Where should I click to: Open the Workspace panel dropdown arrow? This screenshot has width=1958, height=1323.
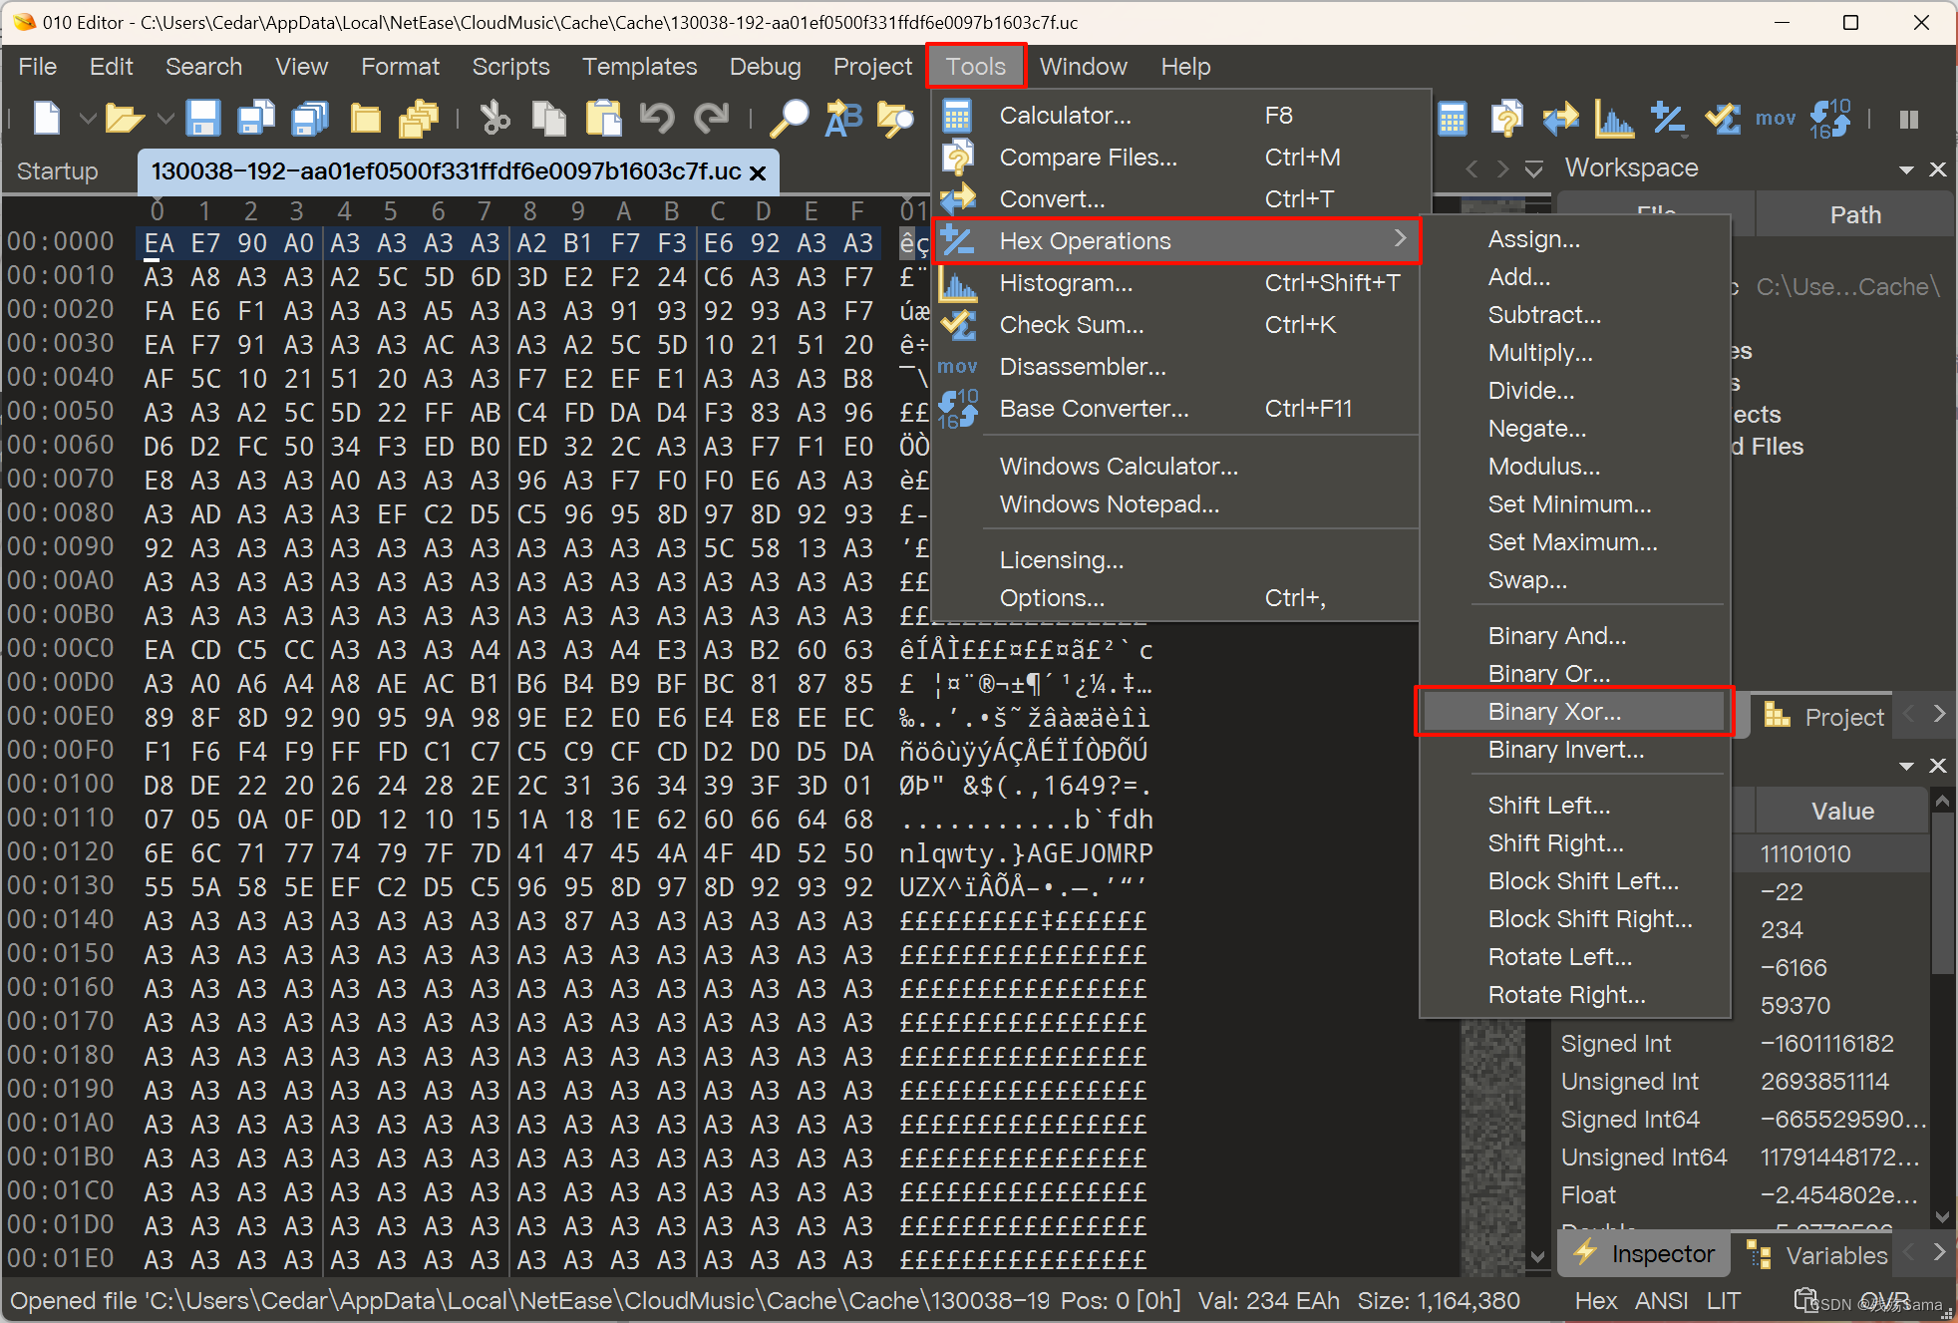pos(1906,169)
